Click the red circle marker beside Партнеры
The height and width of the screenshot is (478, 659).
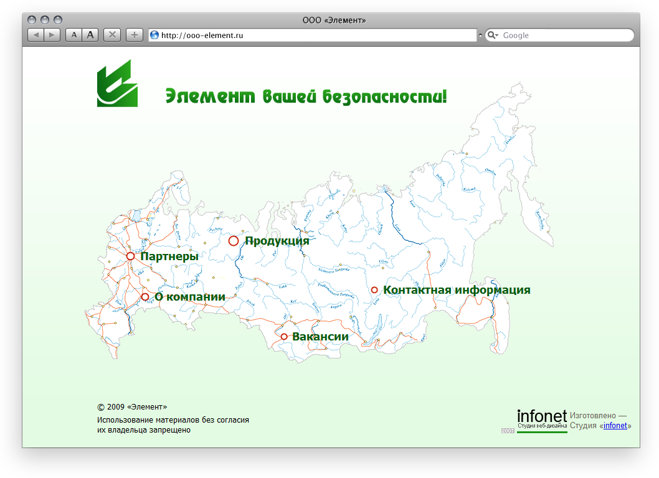[x=131, y=256]
